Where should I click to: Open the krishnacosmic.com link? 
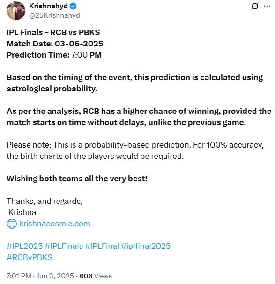click(x=55, y=224)
